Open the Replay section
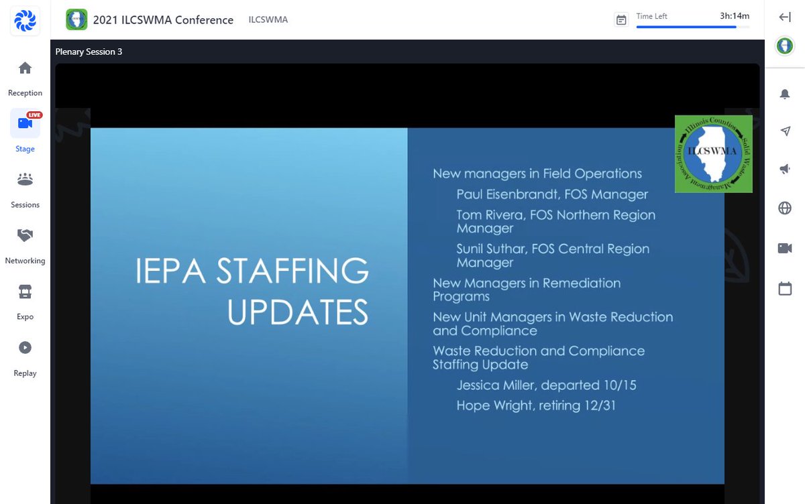 pos(25,358)
